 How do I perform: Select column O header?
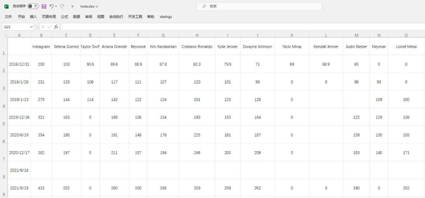pos(406,35)
